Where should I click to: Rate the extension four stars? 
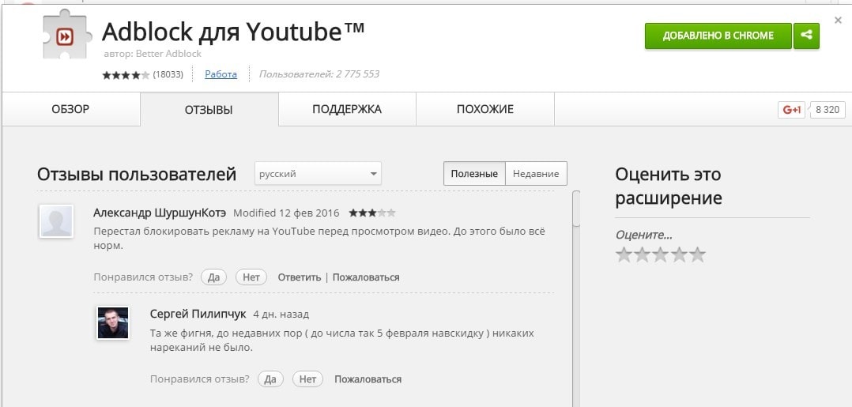679,254
